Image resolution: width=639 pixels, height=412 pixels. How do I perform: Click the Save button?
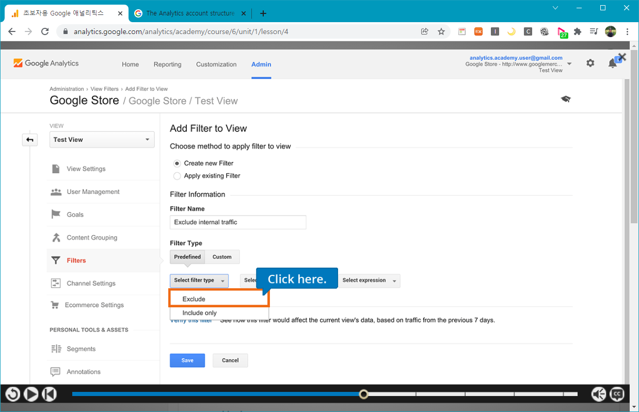187,360
